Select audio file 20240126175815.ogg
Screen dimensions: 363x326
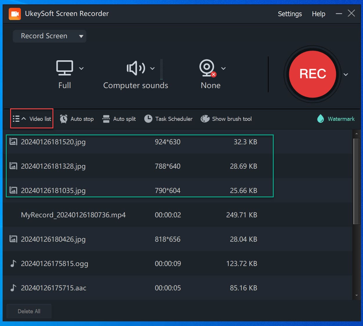pos(177,263)
